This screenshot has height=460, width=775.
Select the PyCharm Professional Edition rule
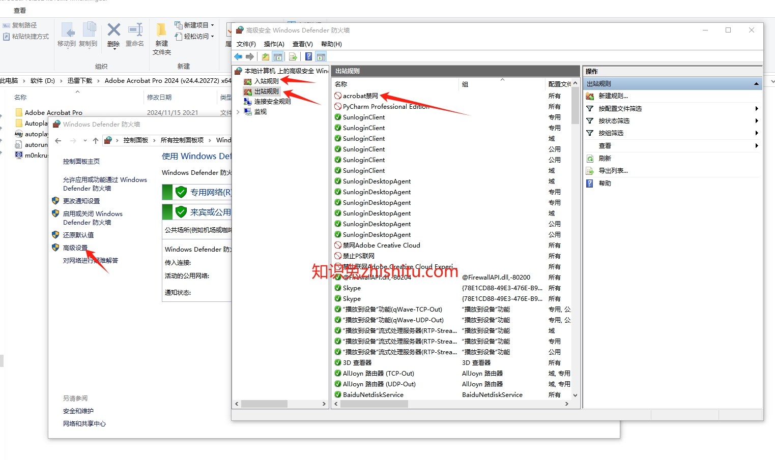click(x=386, y=107)
